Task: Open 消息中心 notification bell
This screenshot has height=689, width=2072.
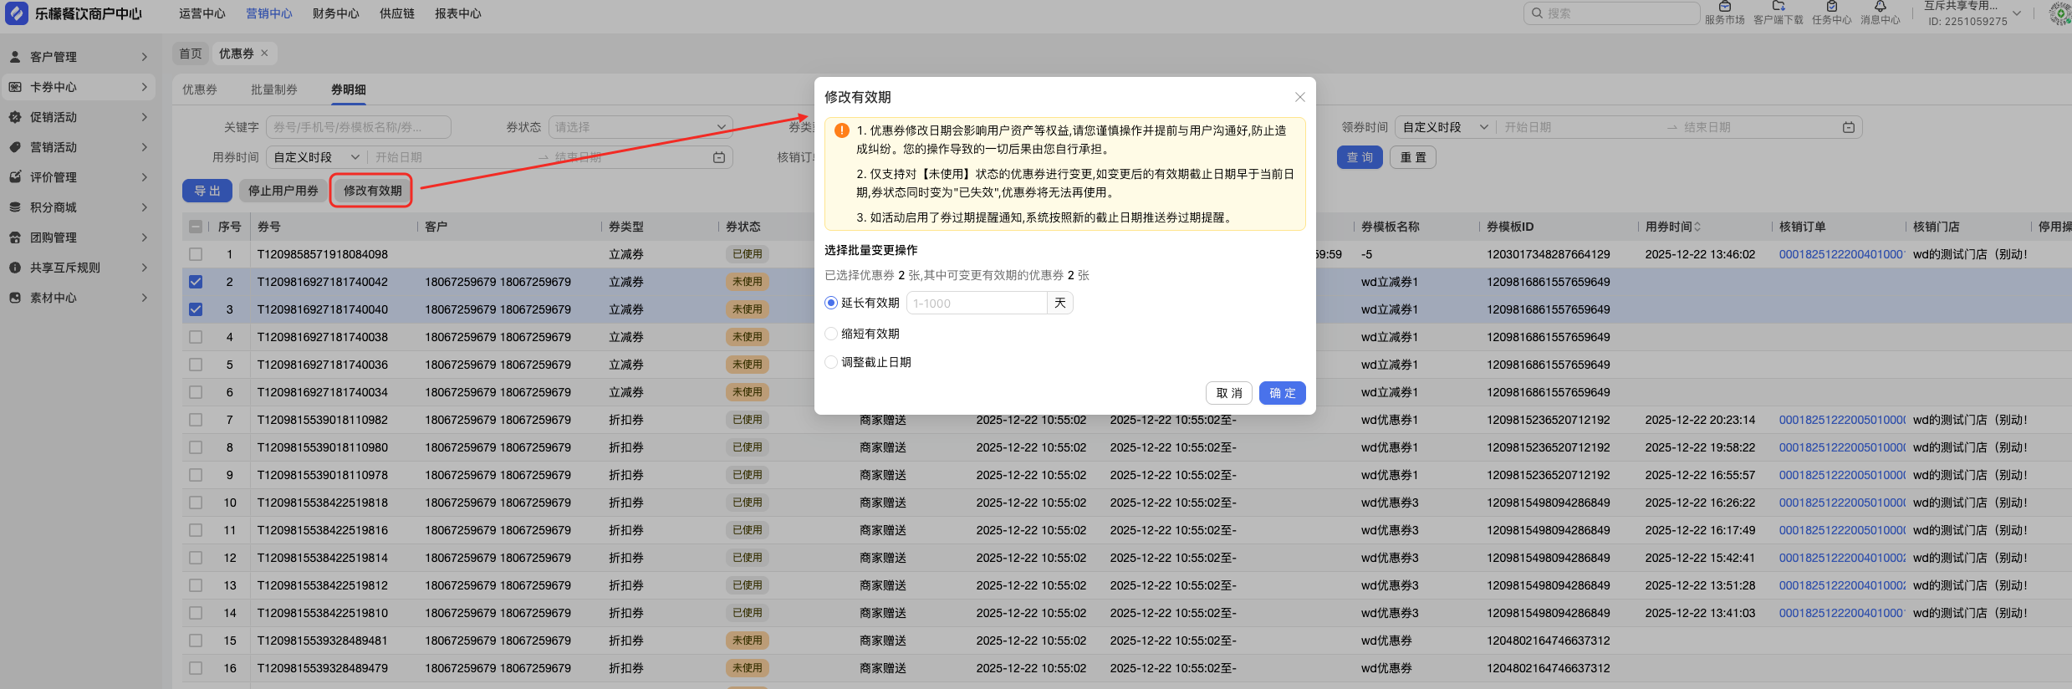Action: (1880, 8)
